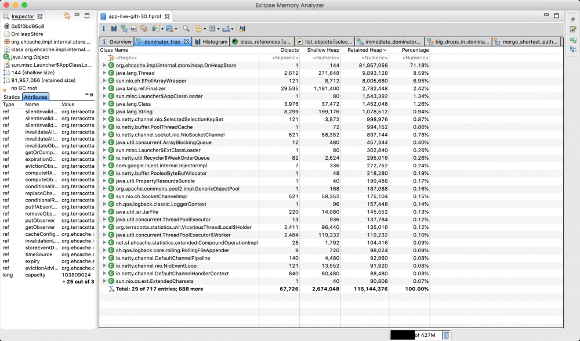Click the heap memory usage status bar
This screenshot has height=341, width=580.
click(416, 335)
